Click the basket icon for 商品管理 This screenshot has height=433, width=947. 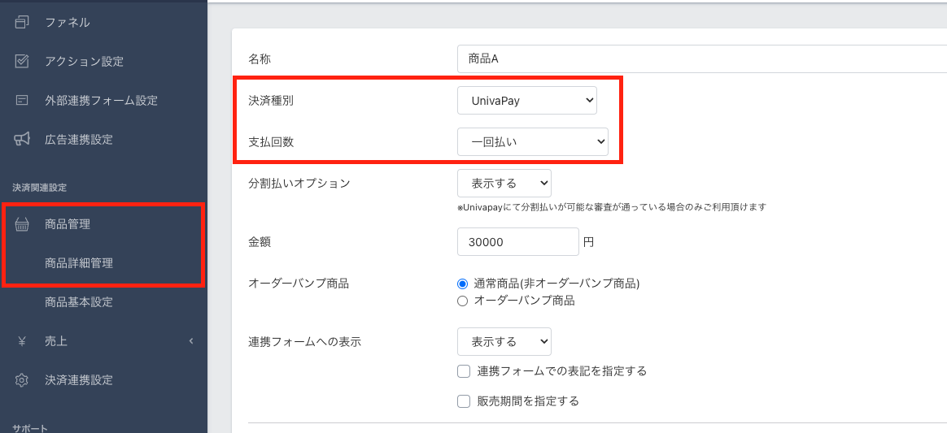(22, 224)
